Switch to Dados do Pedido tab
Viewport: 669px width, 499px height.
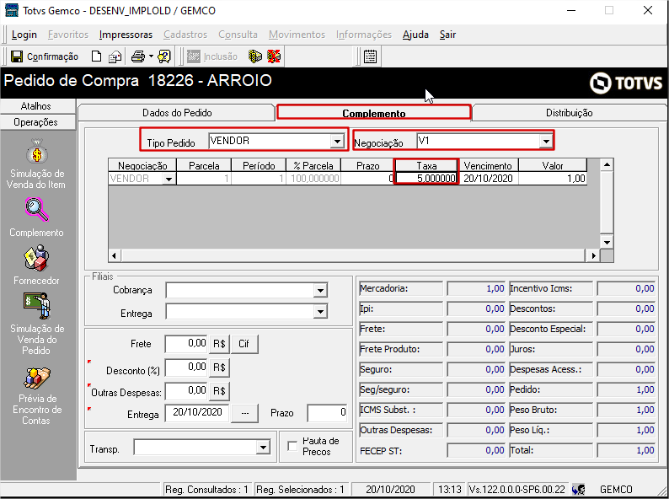(x=177, y=113)
